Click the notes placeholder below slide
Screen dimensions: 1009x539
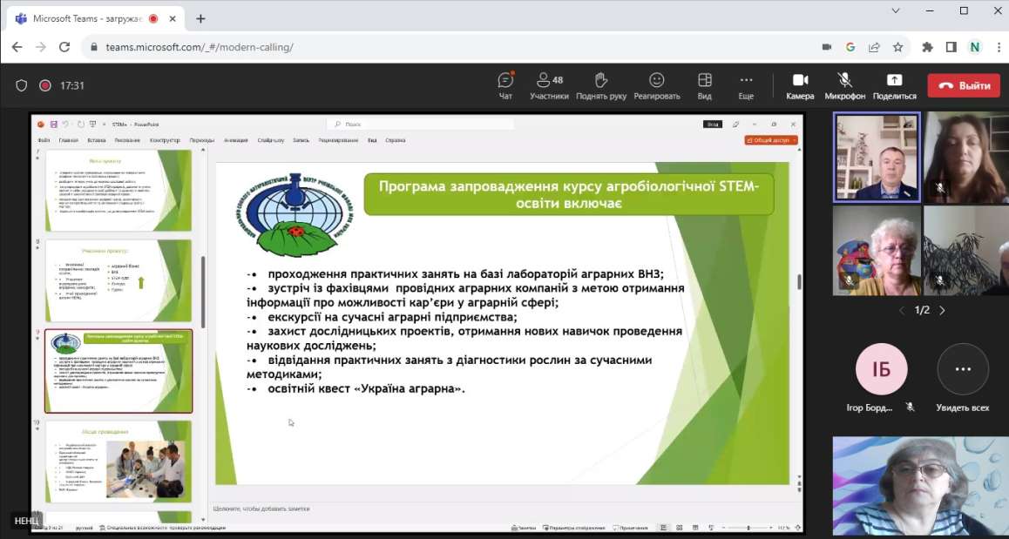point(261,509)
